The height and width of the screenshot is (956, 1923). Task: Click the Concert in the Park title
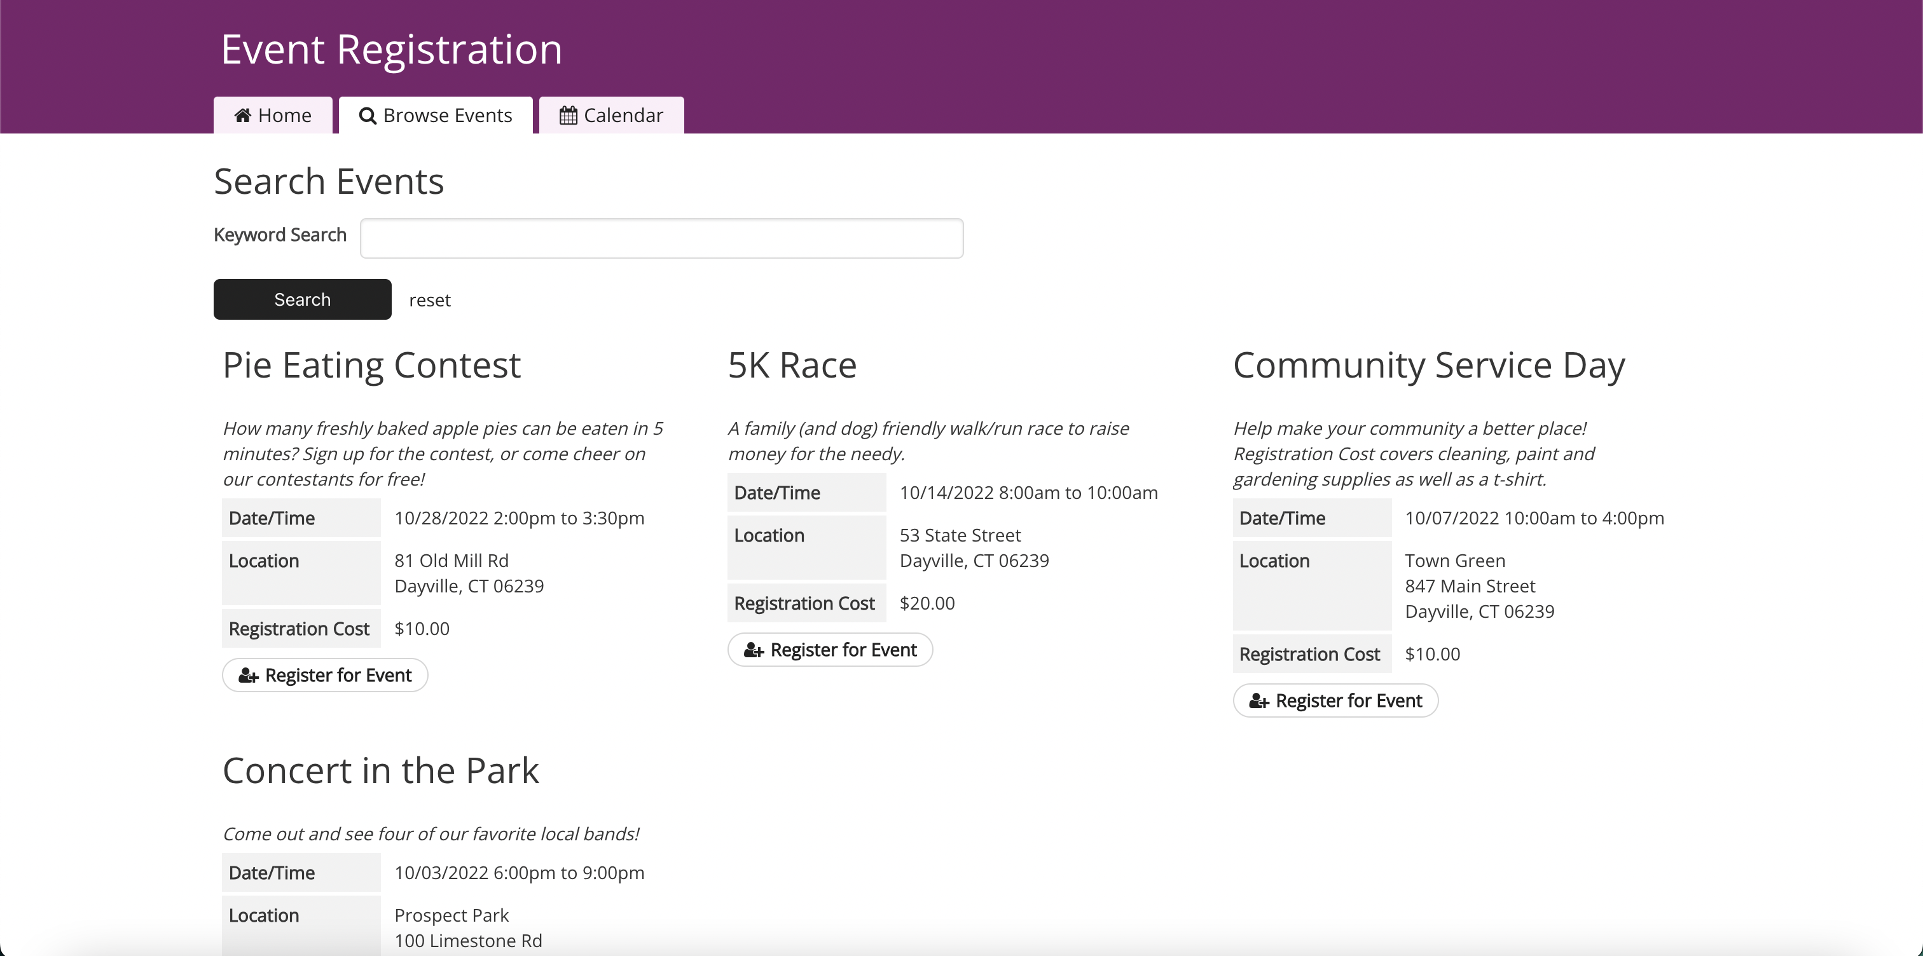click(381, 771)
